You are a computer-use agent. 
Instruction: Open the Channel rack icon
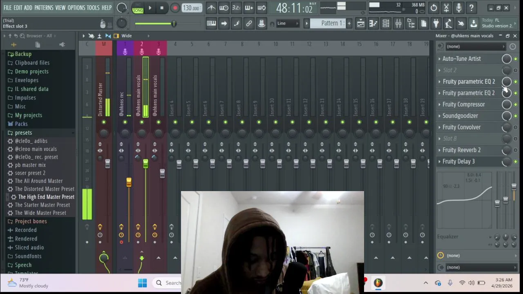pyautogui.click(x=386, y=24)
